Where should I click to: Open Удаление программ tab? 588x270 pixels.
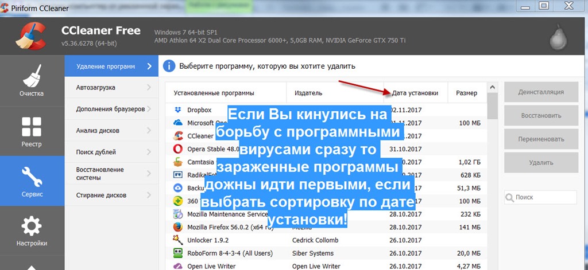tap(111, 66)
